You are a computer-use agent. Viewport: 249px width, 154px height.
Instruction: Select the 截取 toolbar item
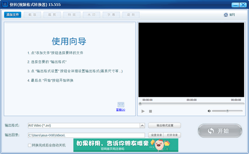[32, 15]
